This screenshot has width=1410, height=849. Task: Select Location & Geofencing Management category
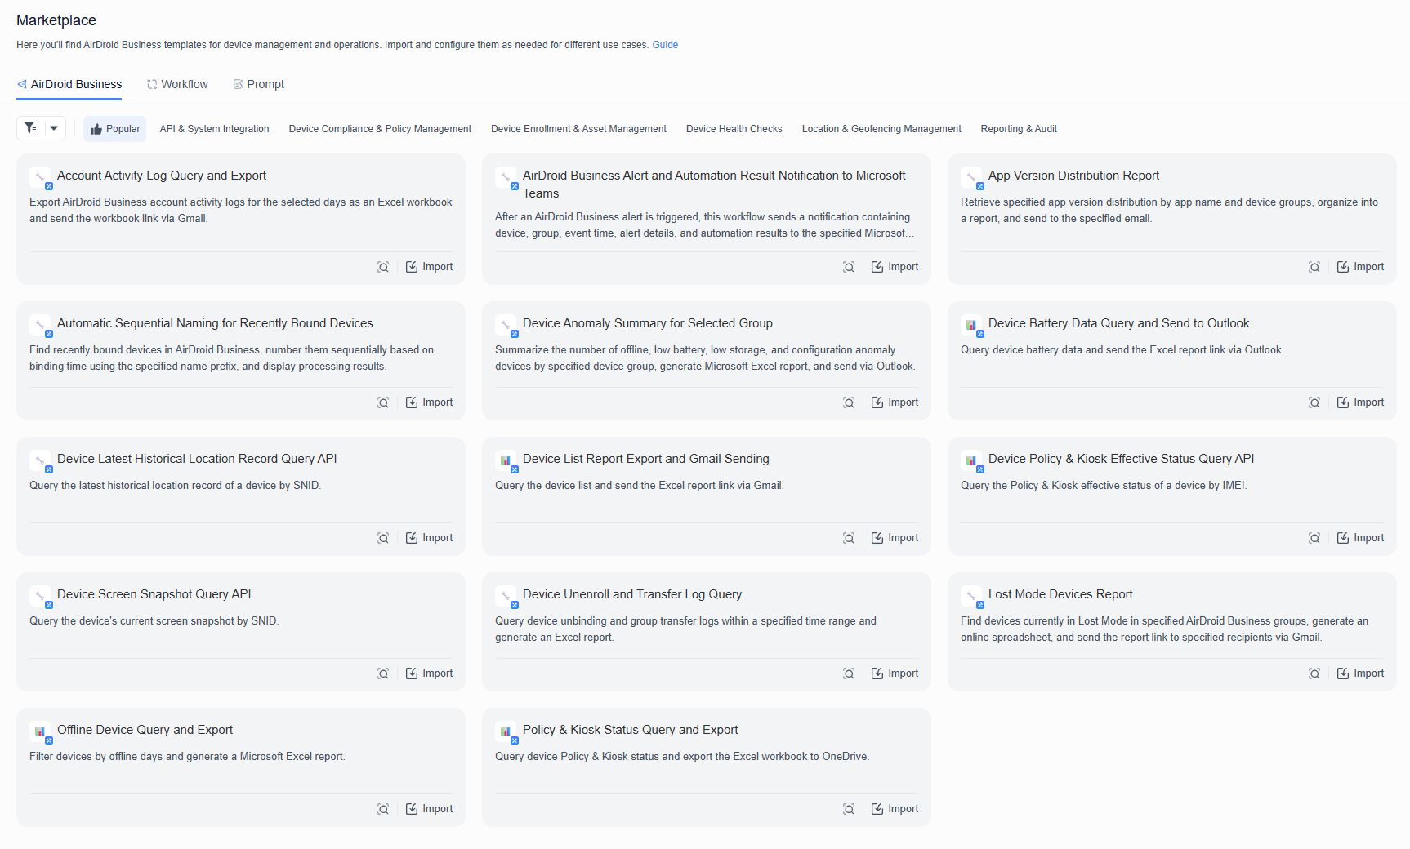point(881,129)
